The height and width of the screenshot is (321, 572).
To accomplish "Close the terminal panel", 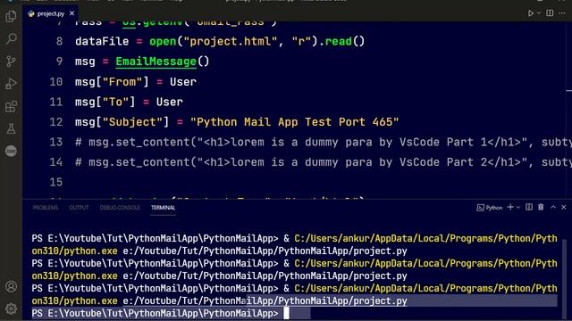I will (564, 207).
